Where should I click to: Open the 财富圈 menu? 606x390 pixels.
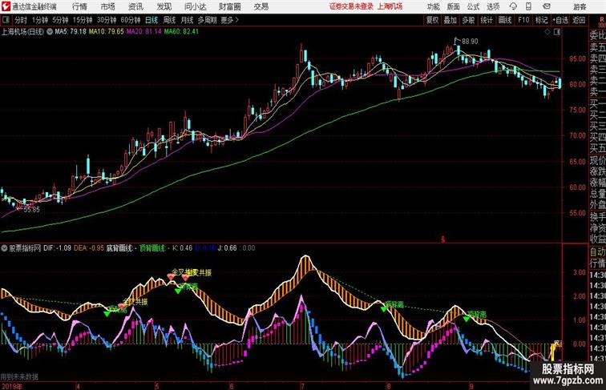click(x=229, y=6)
